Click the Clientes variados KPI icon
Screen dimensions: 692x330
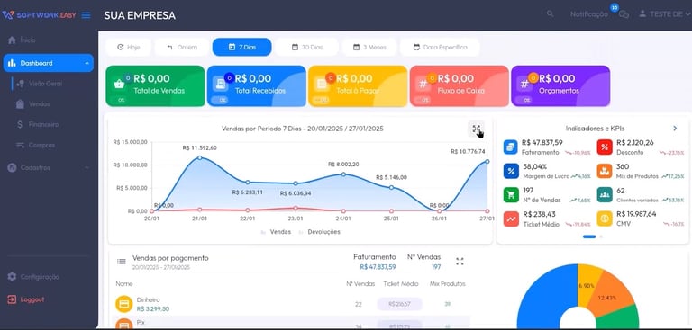[x=605, y=195]
